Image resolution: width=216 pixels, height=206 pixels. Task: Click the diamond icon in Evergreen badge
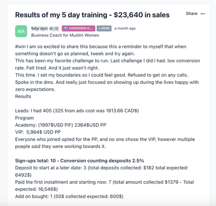66,29
